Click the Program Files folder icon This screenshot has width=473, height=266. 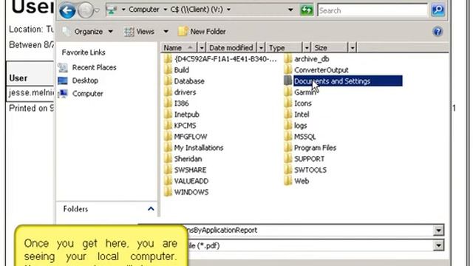click(x=288, y=148)
